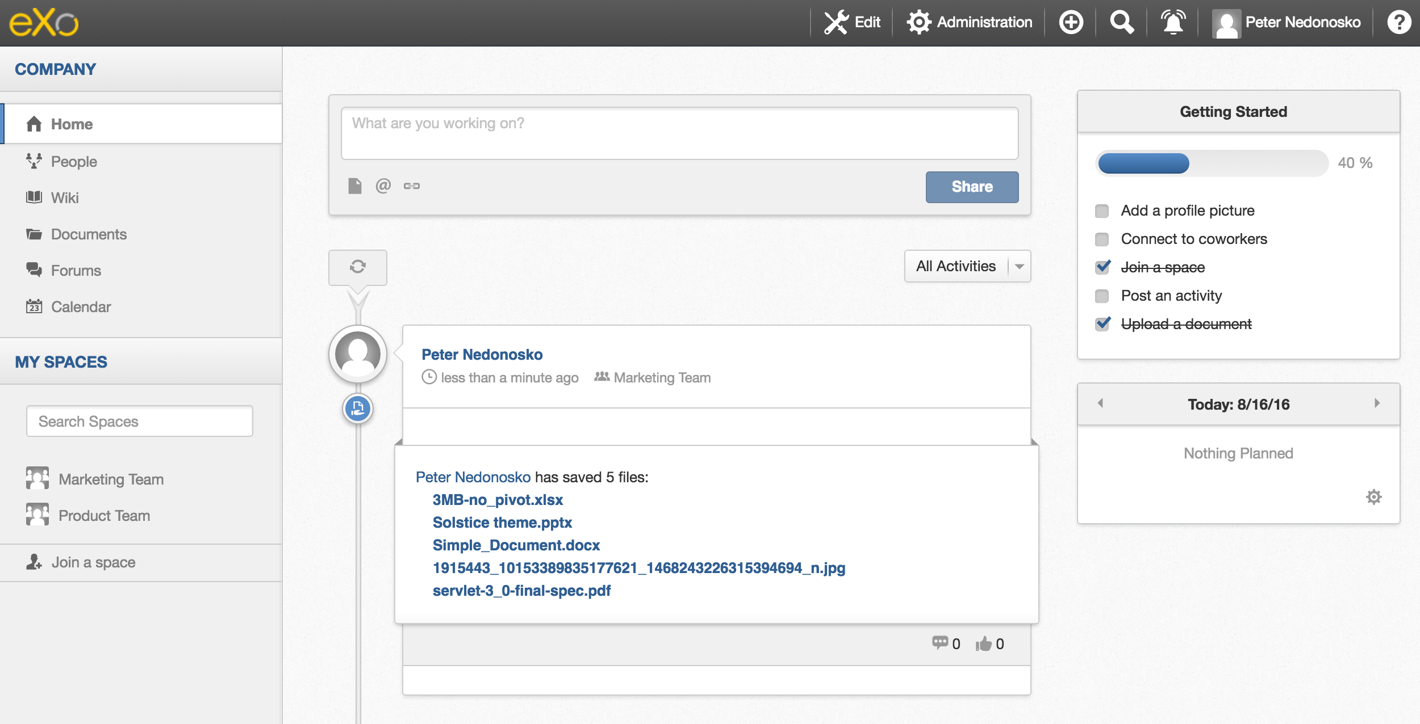Open the Administration menu
Viewport: 1420px width, 724px height.
[970, 23]
